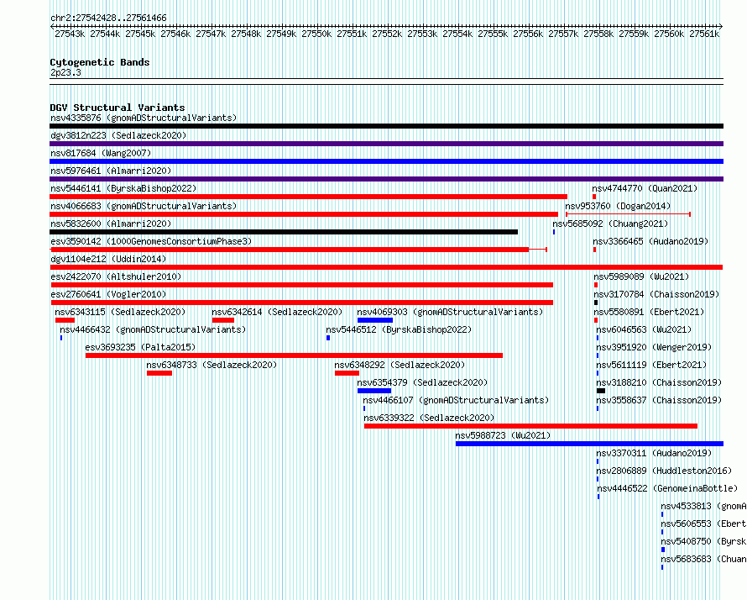Click the nsv4335876 gnomADStructuralVariants label
747x600 pixels.
point(144,118)
